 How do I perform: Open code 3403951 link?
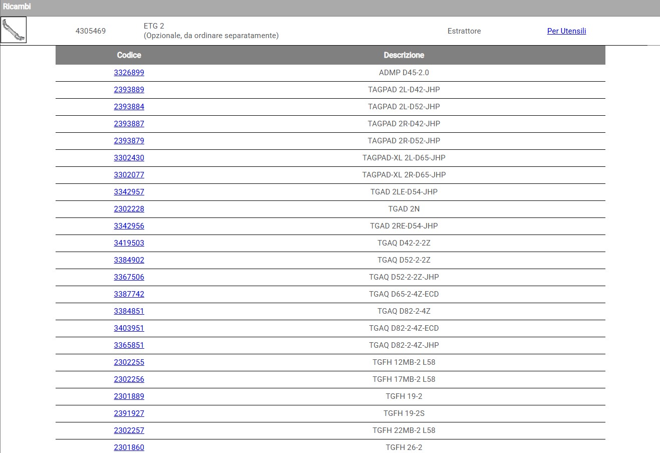coord(129,328)
